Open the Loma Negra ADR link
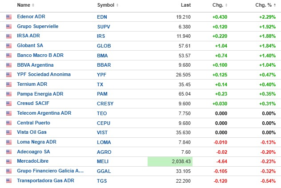Image resolution: width=281 pixels, height=188 pixels. (x=36, y=142)
